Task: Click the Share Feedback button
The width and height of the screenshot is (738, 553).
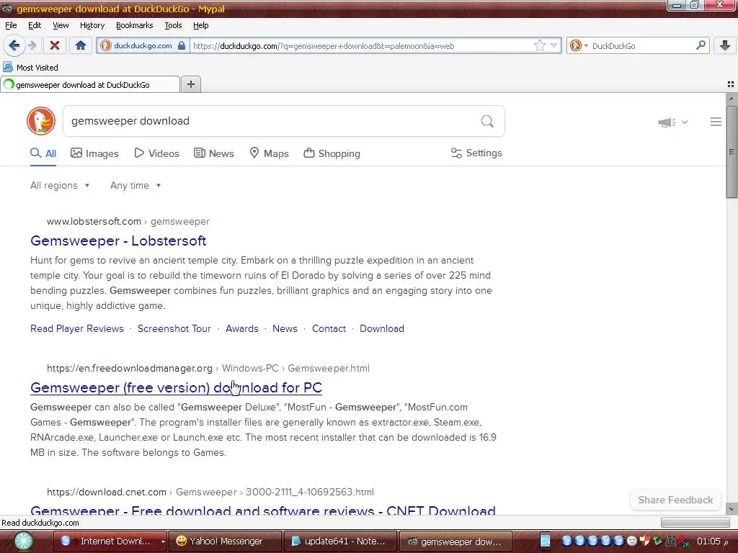Action: pyautogui.click(x=675, y=500)
